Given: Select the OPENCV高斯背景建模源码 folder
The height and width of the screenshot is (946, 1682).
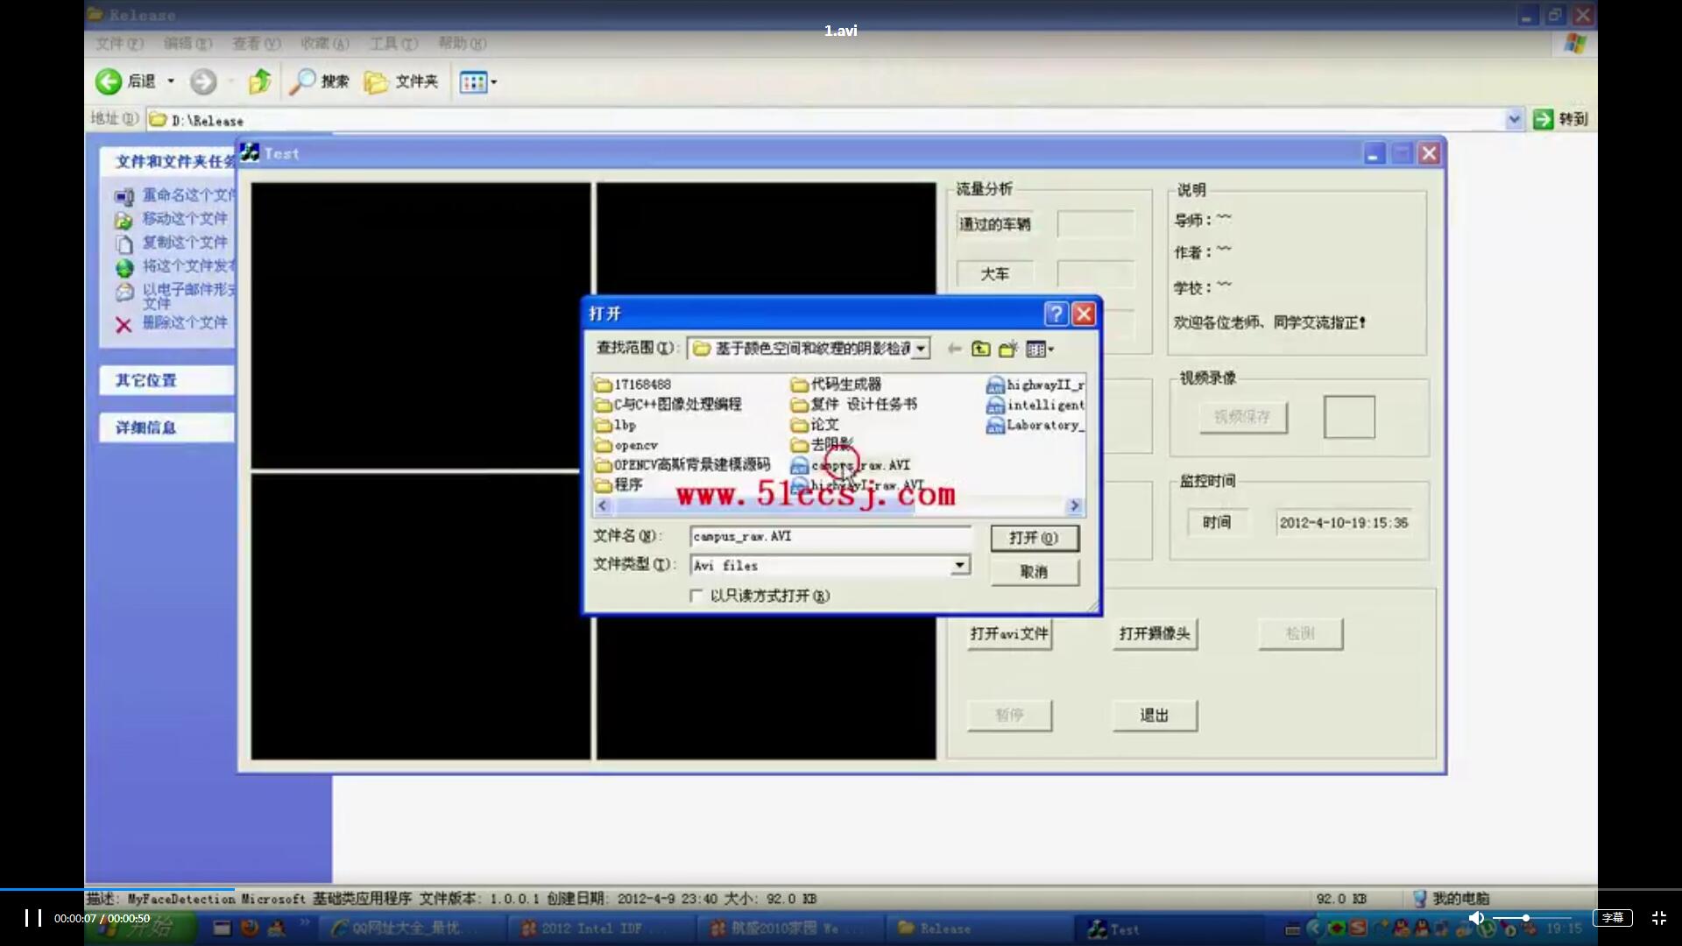Looking at the screenshot, I should tap(683, 464).
